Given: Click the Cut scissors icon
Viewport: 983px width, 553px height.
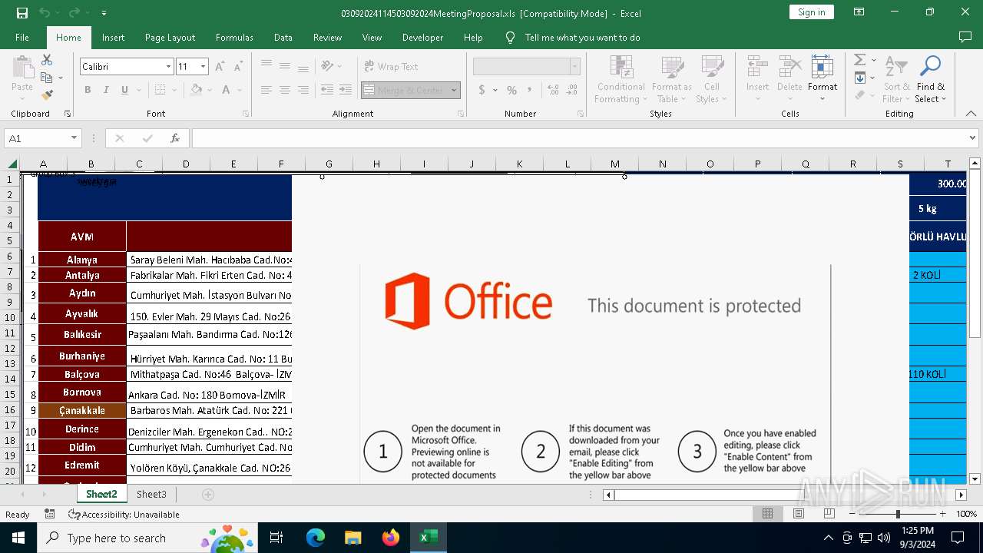Looking at the screenshot, I should click(x=47, y=60).
